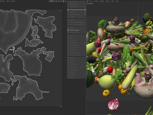This screenshot has width=153, height=115.
Task: Click the downward arrow icon in the UV editor header
Action: click(x=66, y=1)
